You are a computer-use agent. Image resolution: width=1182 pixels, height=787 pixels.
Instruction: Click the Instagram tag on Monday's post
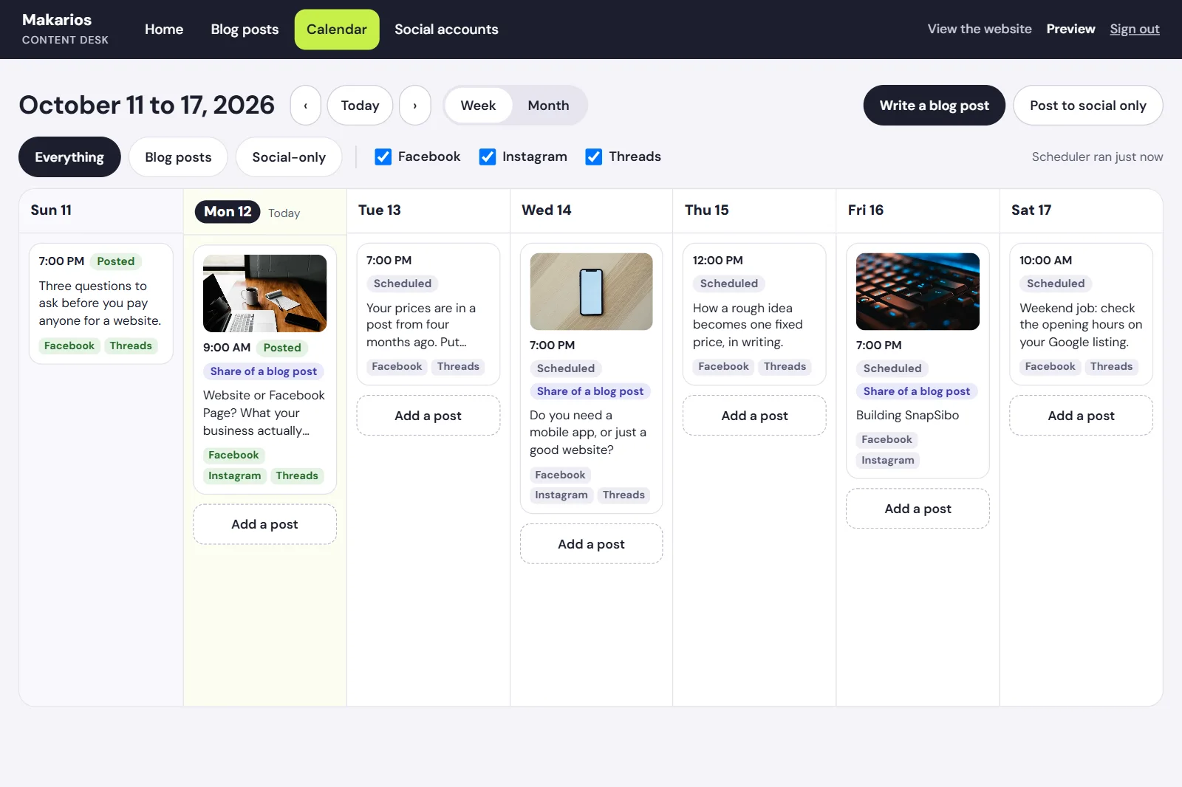(x=235, y=475)
